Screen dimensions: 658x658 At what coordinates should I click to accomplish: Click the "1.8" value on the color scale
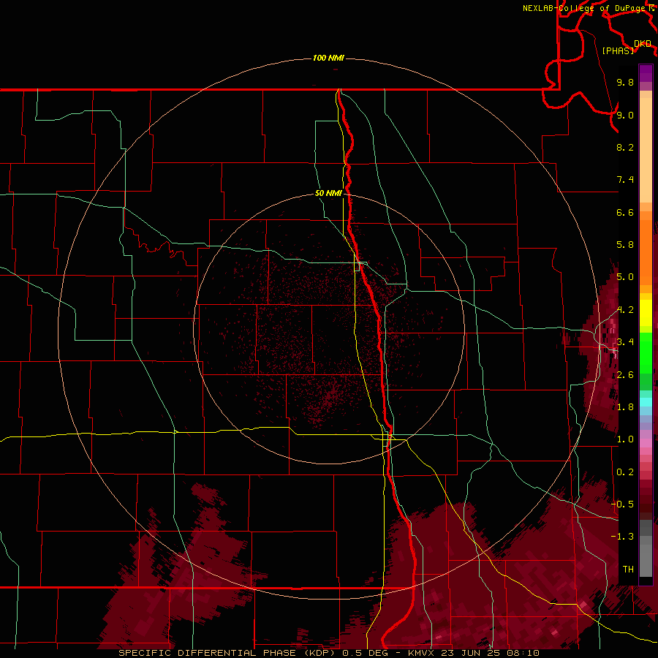(x=625, y=407)
